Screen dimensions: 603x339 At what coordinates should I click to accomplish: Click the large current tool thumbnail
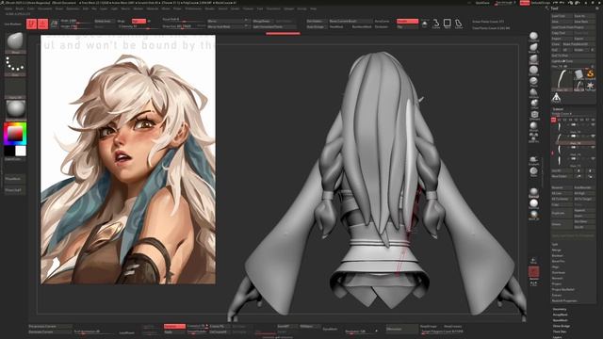pos(562,80)
